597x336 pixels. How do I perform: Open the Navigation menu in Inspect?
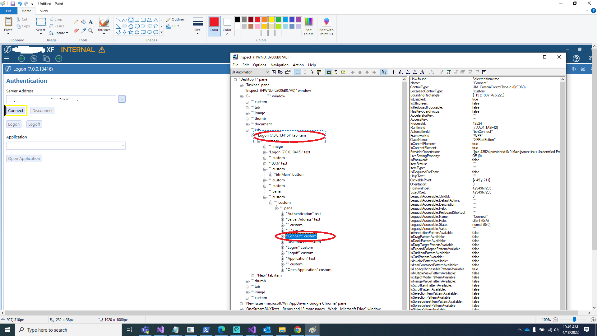279,65
